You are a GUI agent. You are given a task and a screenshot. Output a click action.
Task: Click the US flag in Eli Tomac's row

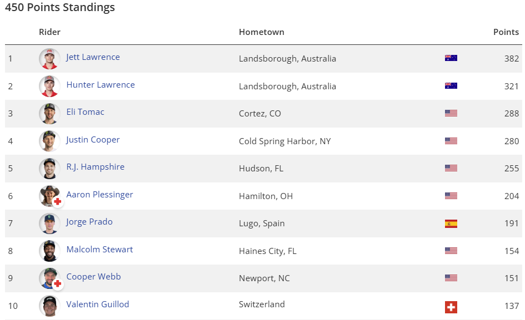451,113
